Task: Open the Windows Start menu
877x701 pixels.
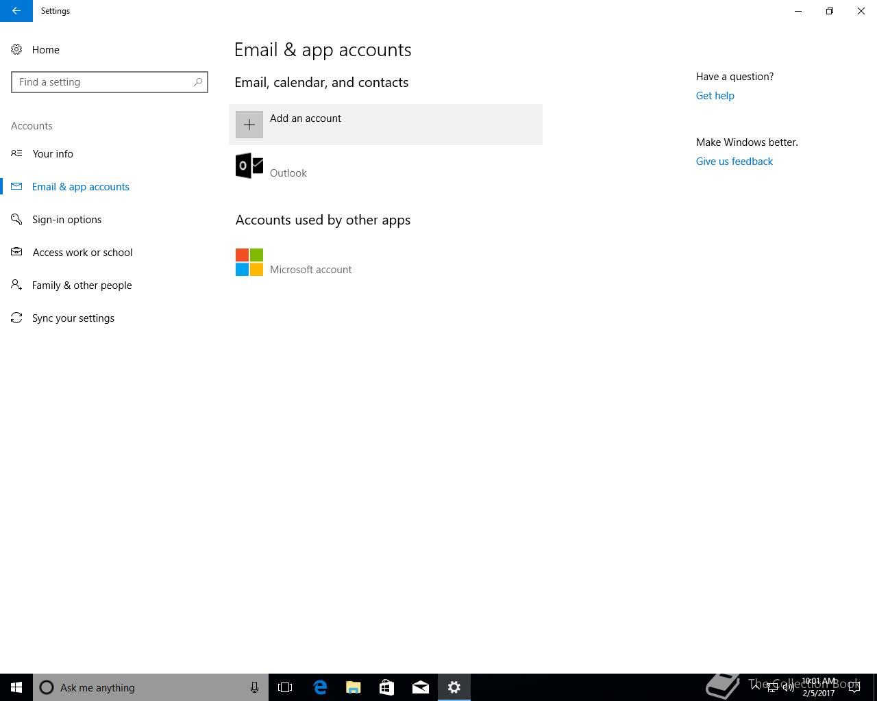Action: tap(16, 687)
